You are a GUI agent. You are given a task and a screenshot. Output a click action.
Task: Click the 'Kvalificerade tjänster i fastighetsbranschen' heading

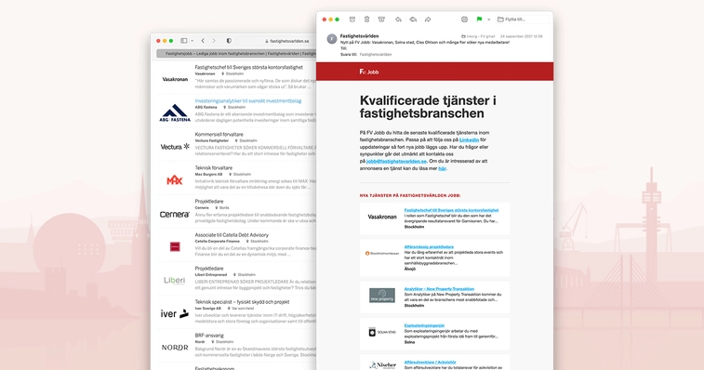coord(428,107)
